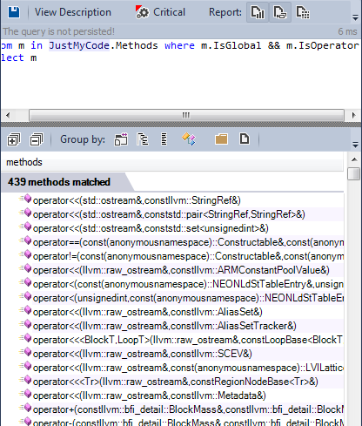The width and height of the screenshot is (362, 426).
Task: Click the 439 methods matched header
Action: 59,182
